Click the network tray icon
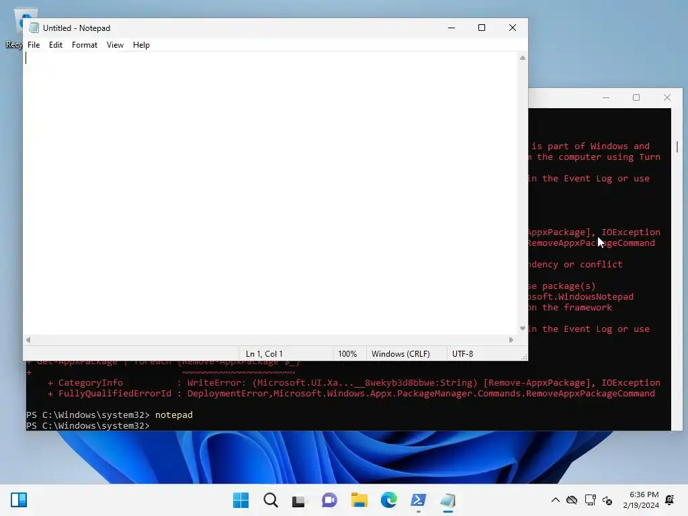The image size is (688, 516). point(590,500)
